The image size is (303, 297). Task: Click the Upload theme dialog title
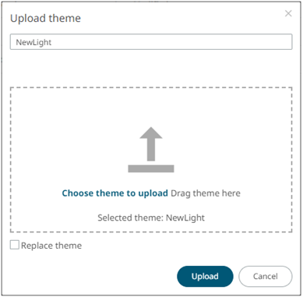(x=45, y=18)
